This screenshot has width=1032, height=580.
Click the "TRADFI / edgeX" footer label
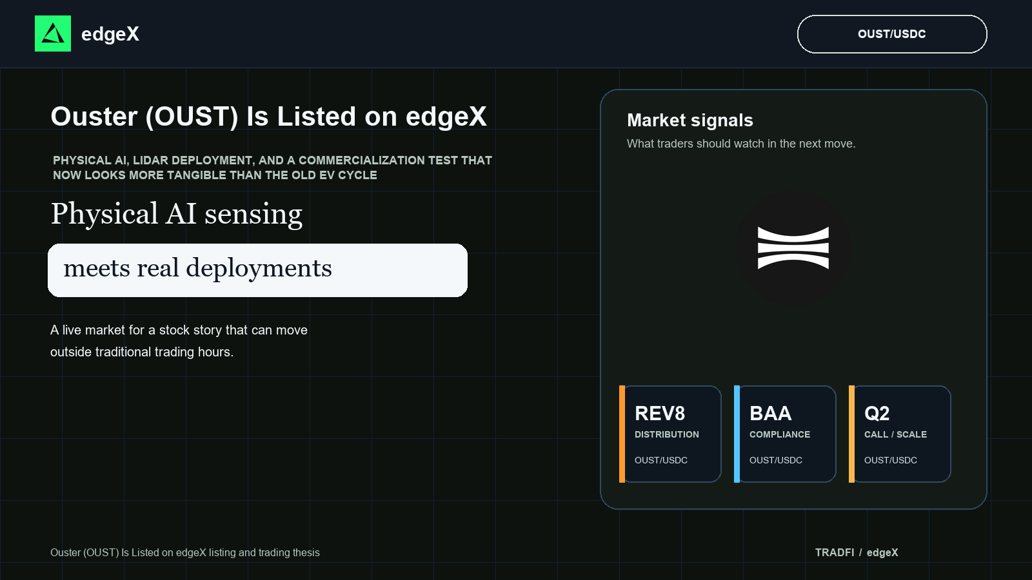point(857,552)
